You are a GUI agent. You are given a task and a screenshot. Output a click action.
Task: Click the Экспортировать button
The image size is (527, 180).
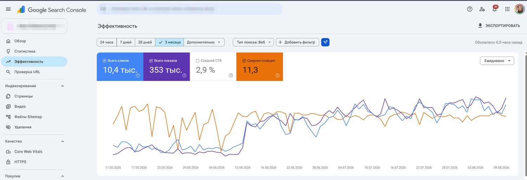tap(499, 26)
